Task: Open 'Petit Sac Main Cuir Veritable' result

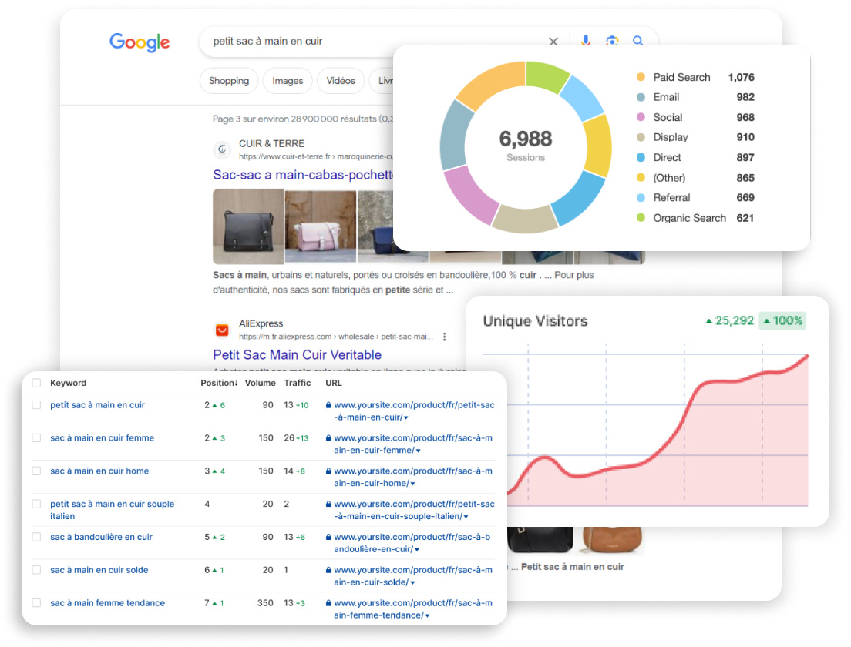Action: [297, 355]
